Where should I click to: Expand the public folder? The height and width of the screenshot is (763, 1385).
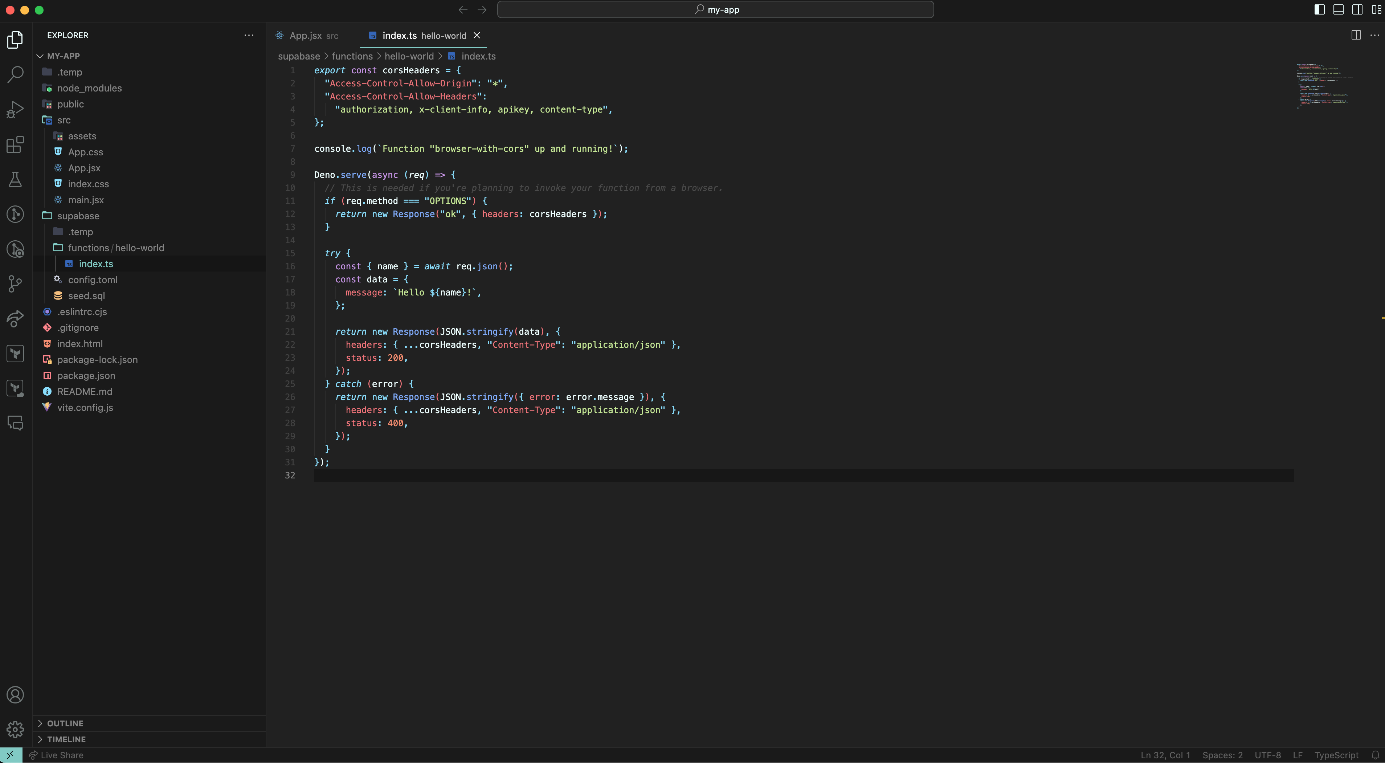tap(150, 104)
